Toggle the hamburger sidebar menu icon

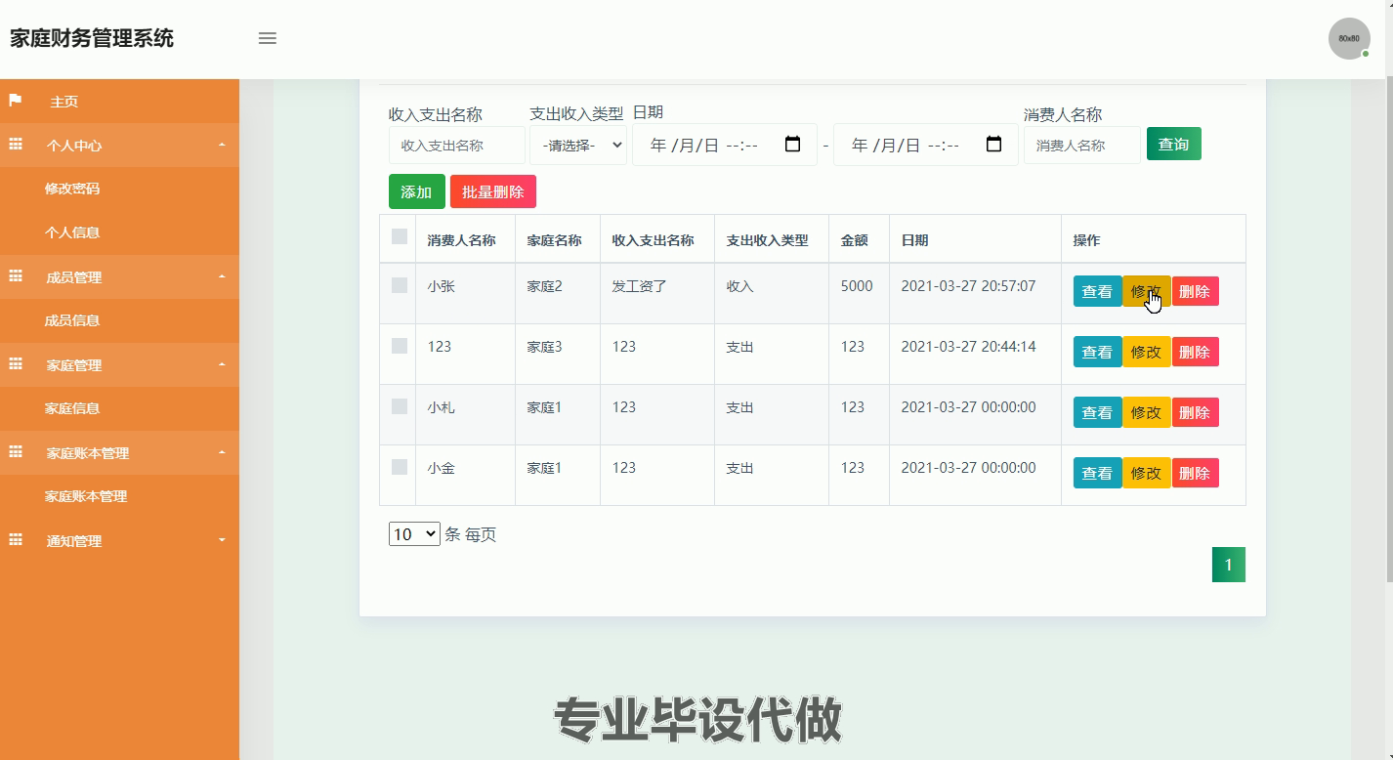pyautogui.click(x=267, y=38)
